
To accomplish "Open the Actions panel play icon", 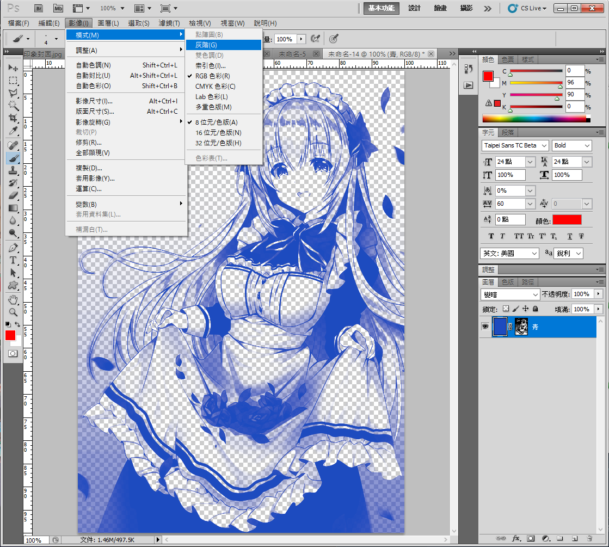I will [x=469, y=85].
